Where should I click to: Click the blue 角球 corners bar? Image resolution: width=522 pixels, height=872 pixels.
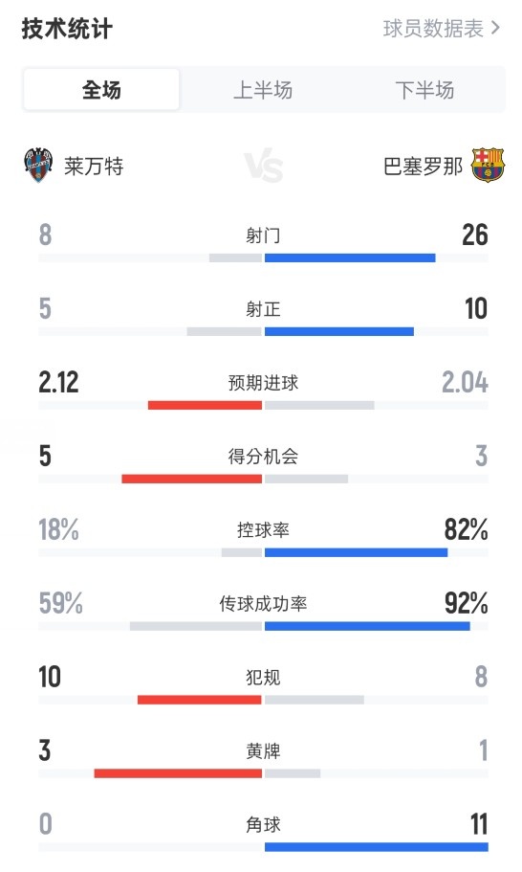click(377, 847)
